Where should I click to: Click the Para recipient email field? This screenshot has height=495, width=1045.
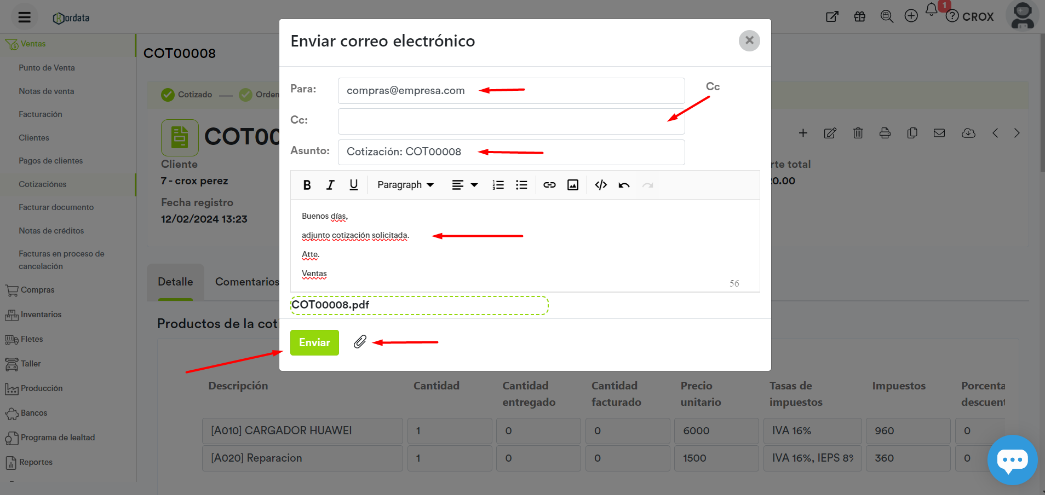click(511, 91)
